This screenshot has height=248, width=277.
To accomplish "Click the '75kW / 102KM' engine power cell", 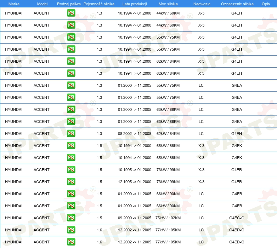I will click(168, 218).
